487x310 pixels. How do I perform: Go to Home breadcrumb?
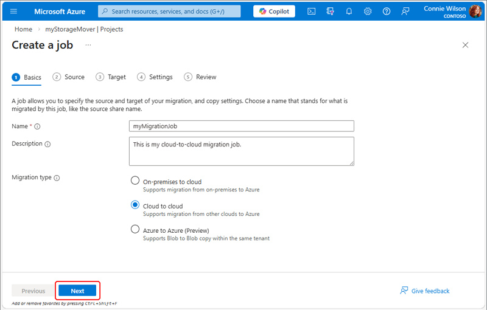(x=23, y=29)
